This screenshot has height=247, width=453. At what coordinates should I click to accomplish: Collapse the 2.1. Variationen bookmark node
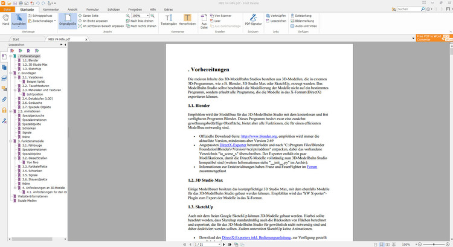(15, 77)
